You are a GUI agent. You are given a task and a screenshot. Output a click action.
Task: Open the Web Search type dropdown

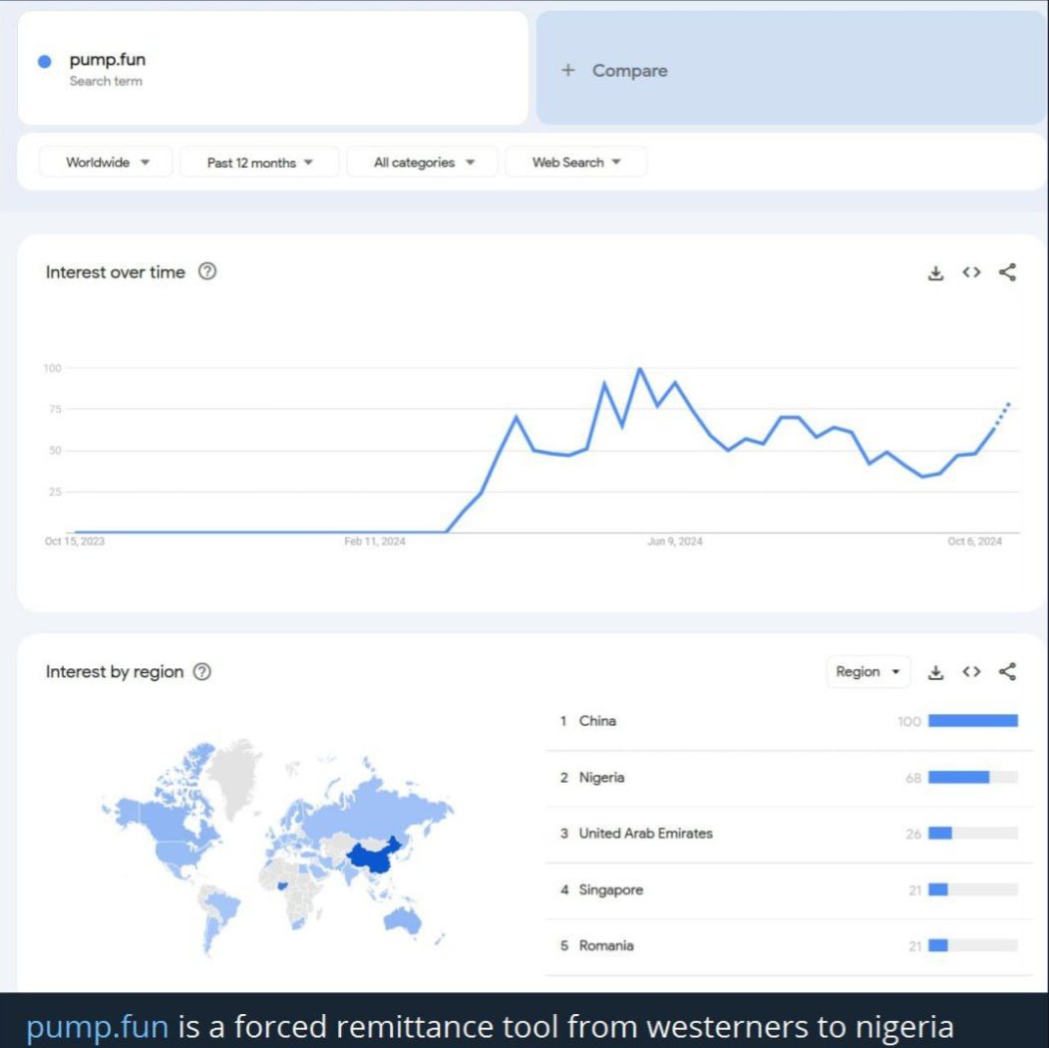[x=576, y=163]
